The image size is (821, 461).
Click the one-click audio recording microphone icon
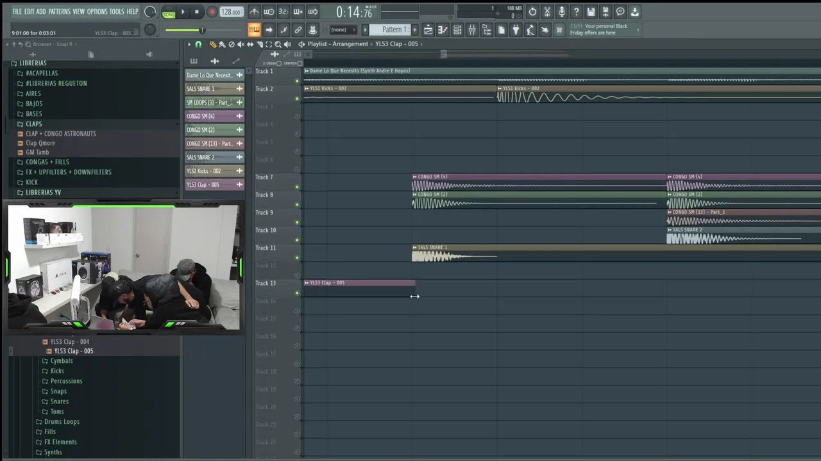562,12
